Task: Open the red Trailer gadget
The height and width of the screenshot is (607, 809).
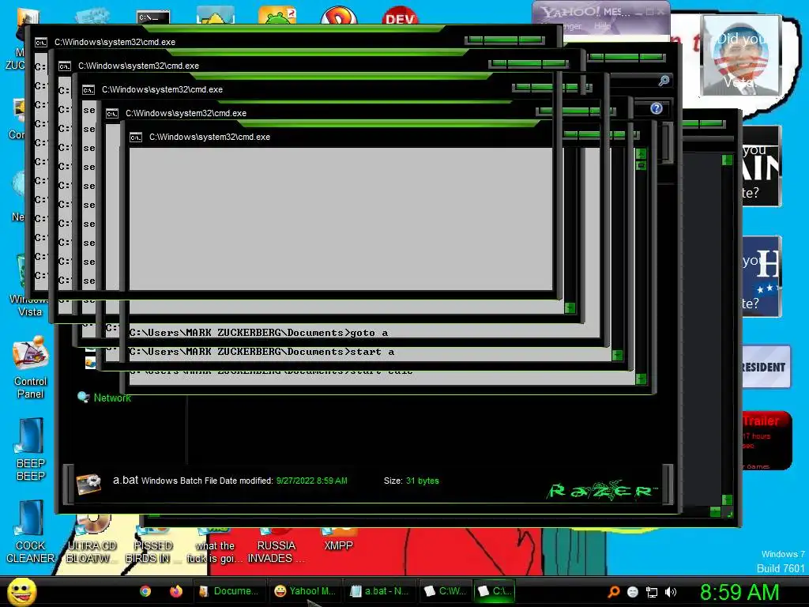Action: point(766,440)
